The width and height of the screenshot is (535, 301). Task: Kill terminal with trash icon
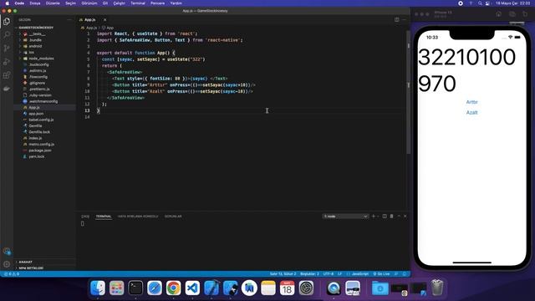392,216
